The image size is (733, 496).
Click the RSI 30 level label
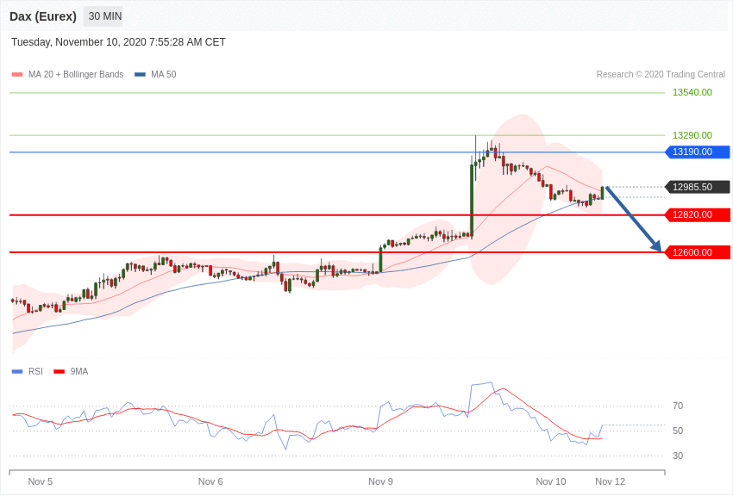click(678, 456)
